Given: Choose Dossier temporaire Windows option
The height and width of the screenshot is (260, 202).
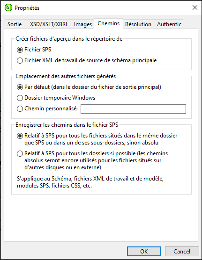Looking at the screenshot, I should coord(20,98).
